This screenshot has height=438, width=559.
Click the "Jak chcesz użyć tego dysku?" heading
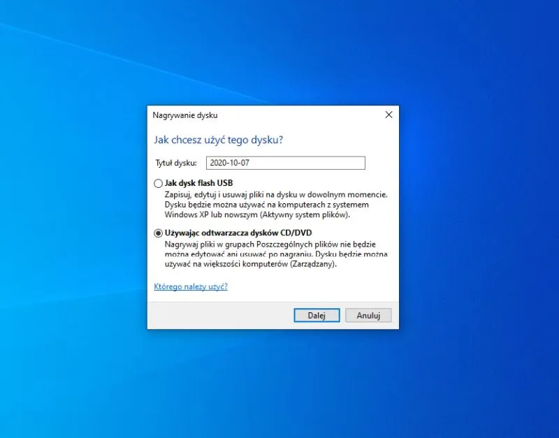point(218,140)
